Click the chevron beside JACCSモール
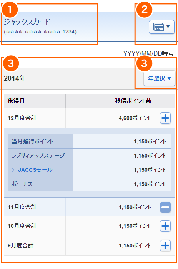 click(13, 170)
